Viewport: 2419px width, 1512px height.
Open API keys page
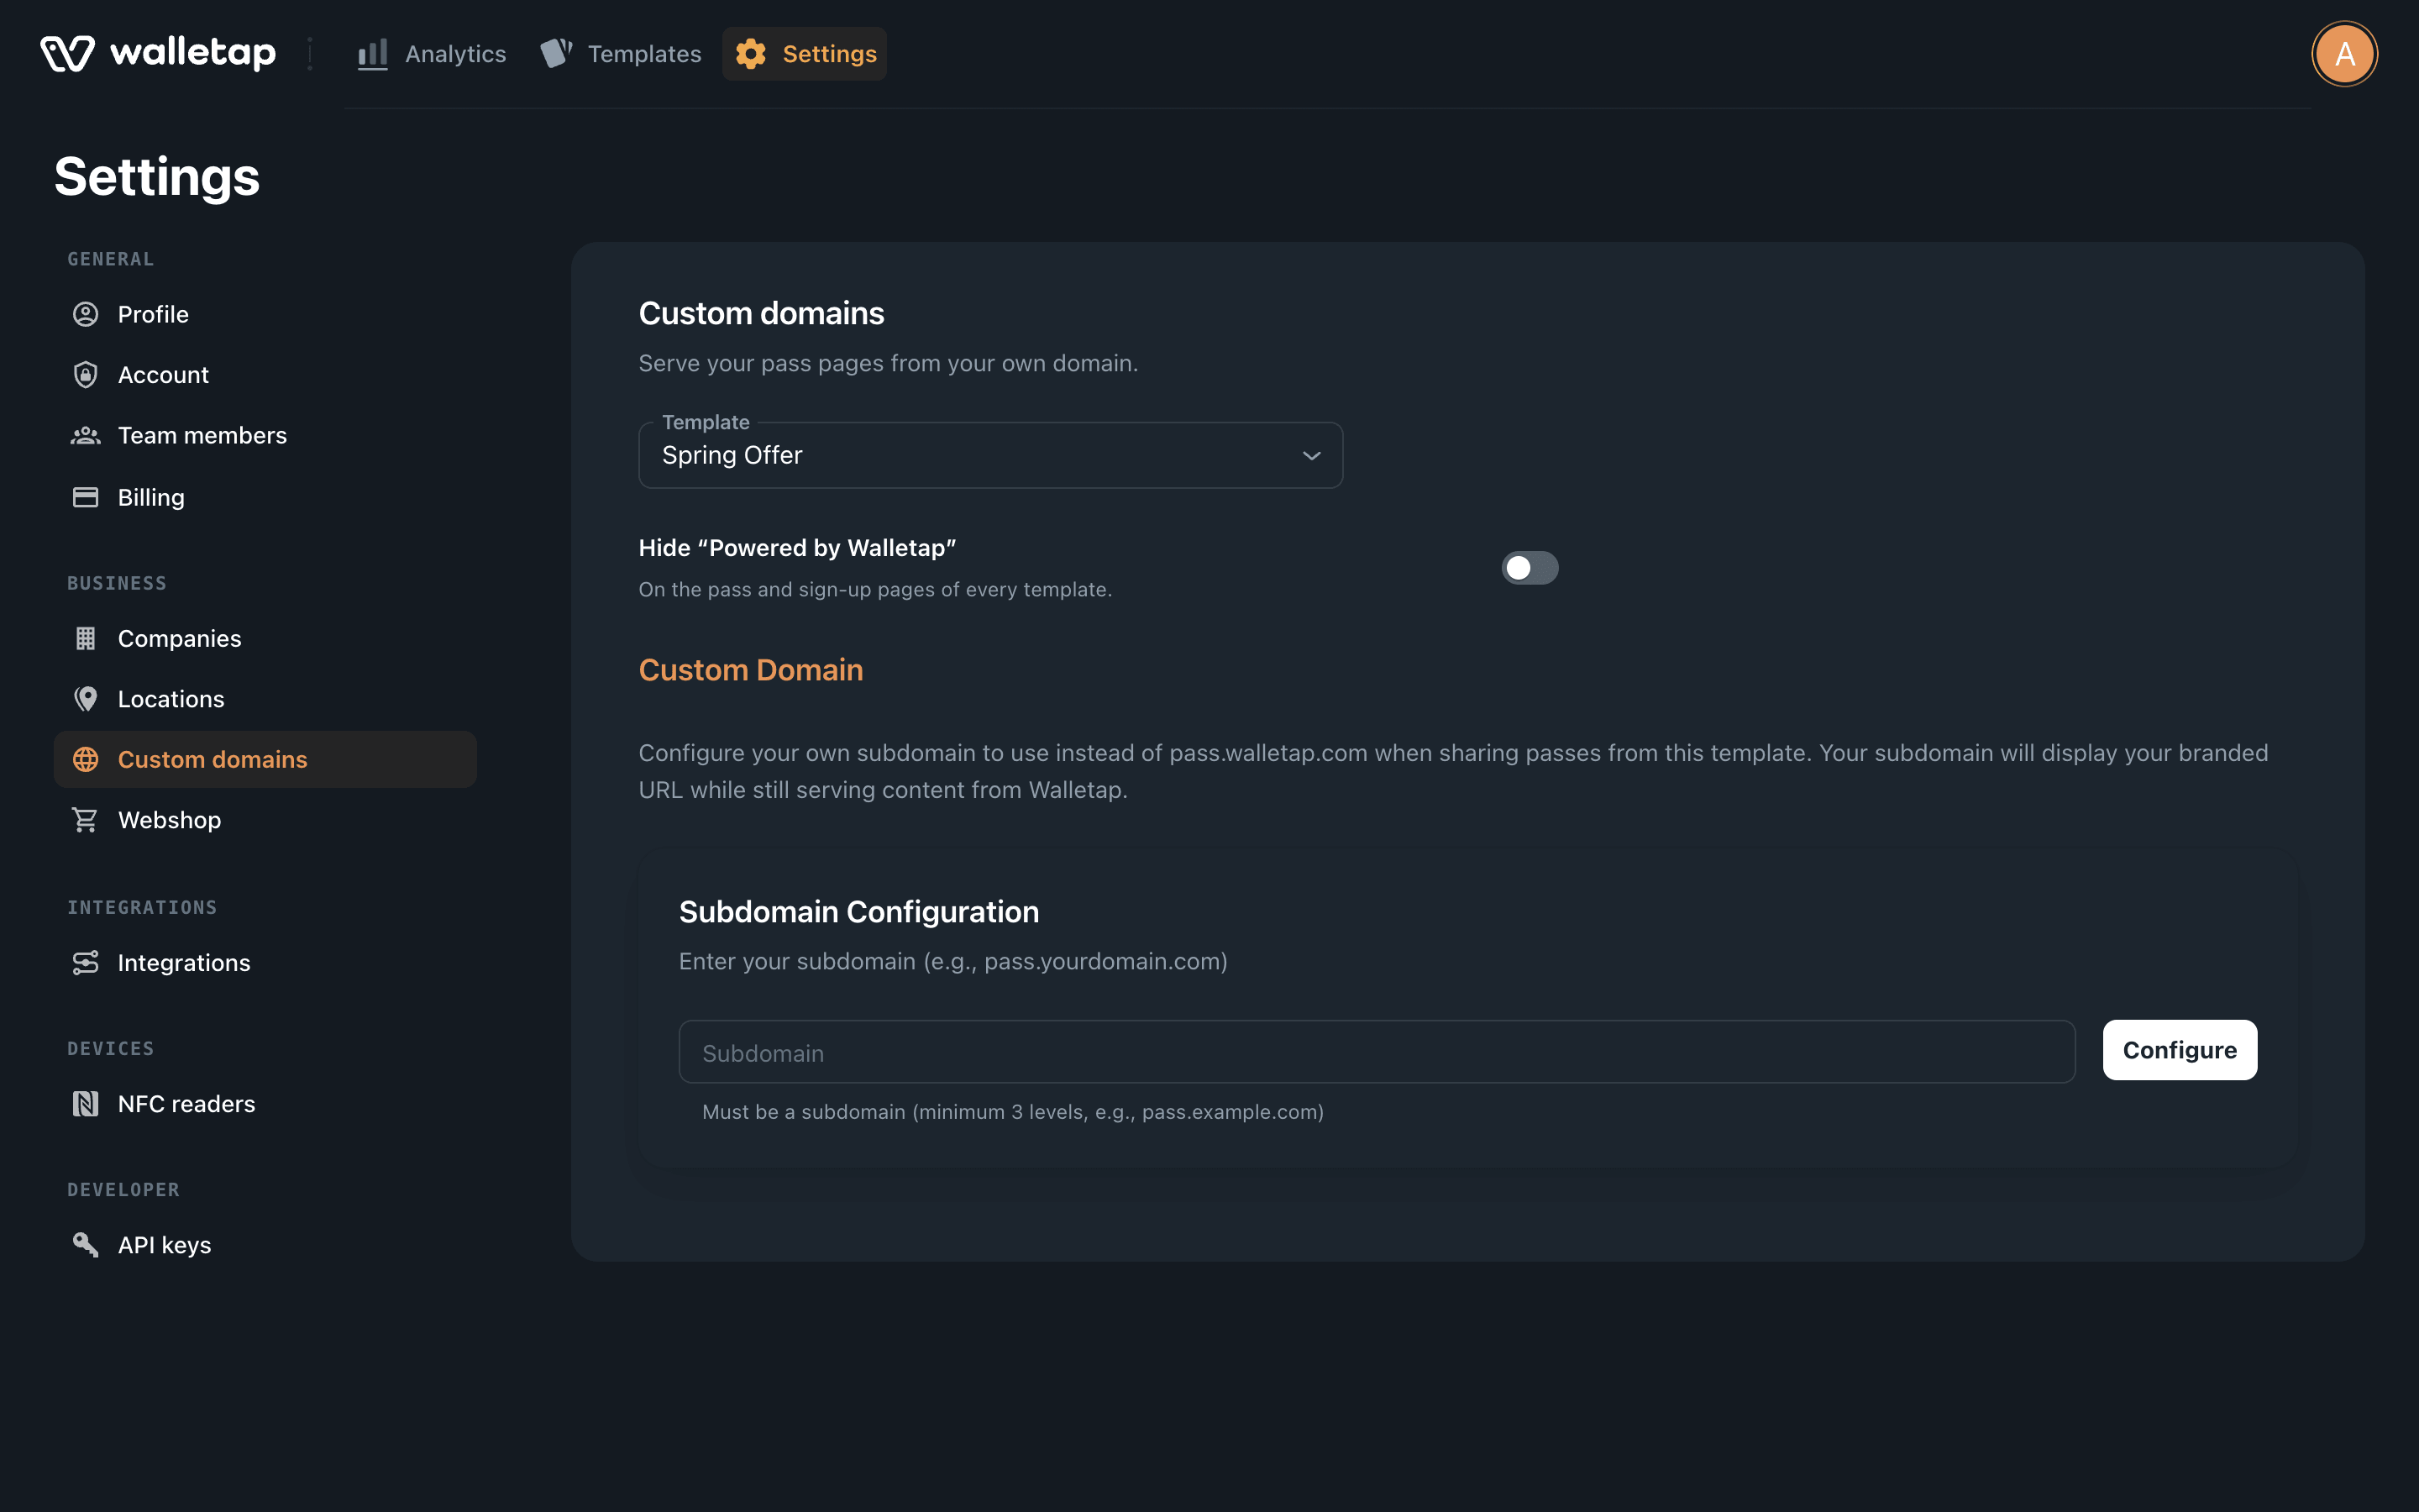click(265, 1245)
